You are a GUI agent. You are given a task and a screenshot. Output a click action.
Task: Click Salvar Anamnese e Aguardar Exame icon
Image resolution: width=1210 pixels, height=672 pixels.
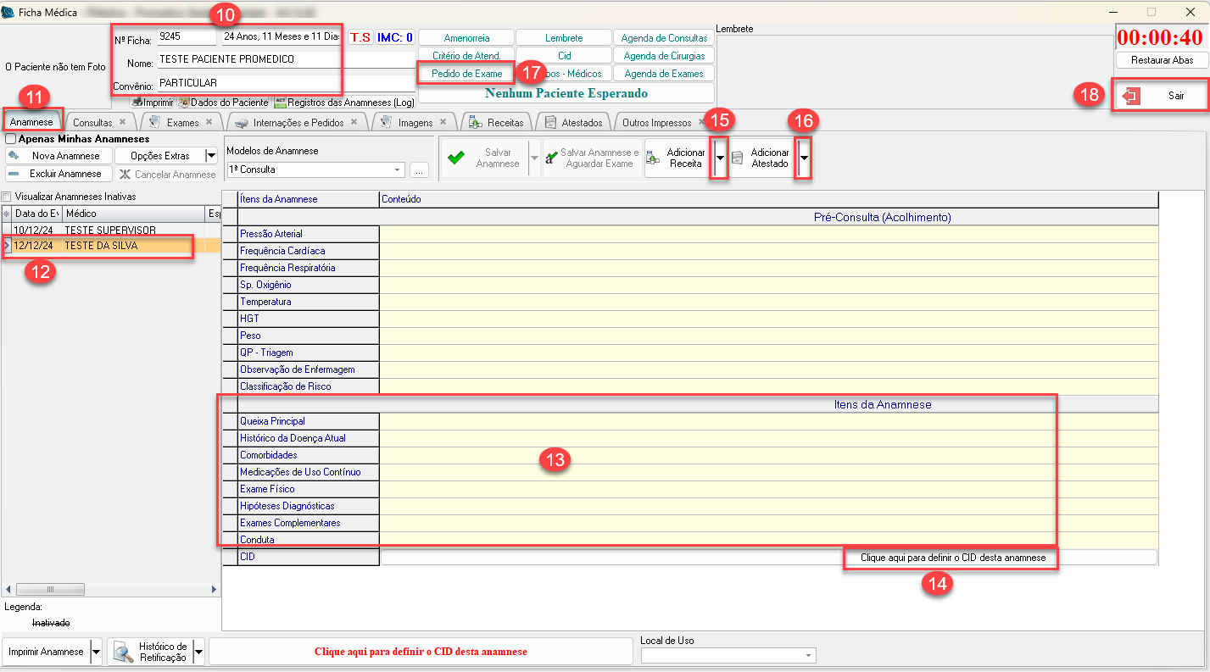coord(551,158)
